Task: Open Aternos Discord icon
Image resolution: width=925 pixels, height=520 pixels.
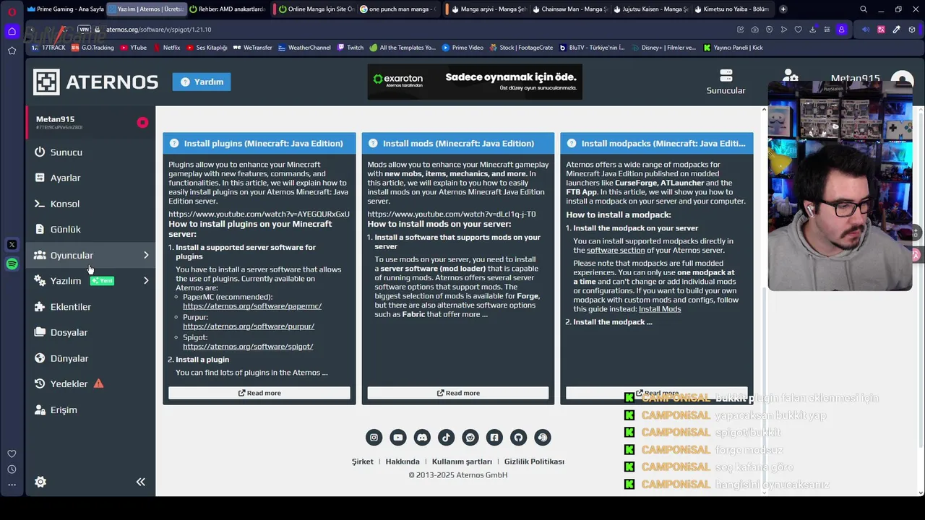Action: tap(422, 437)
